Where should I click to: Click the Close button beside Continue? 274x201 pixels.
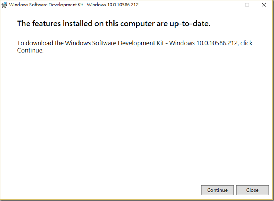coord(252,190)
